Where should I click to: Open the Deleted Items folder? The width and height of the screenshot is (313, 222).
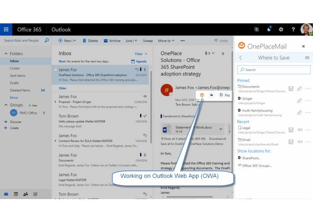point(20,90)
